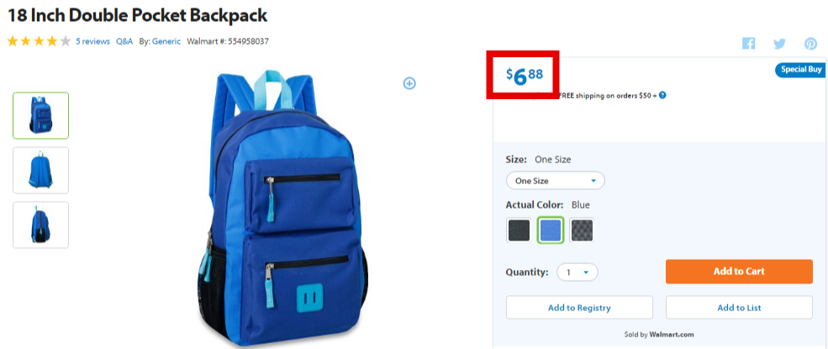Click the Add to Registry button

coord(579,307)
